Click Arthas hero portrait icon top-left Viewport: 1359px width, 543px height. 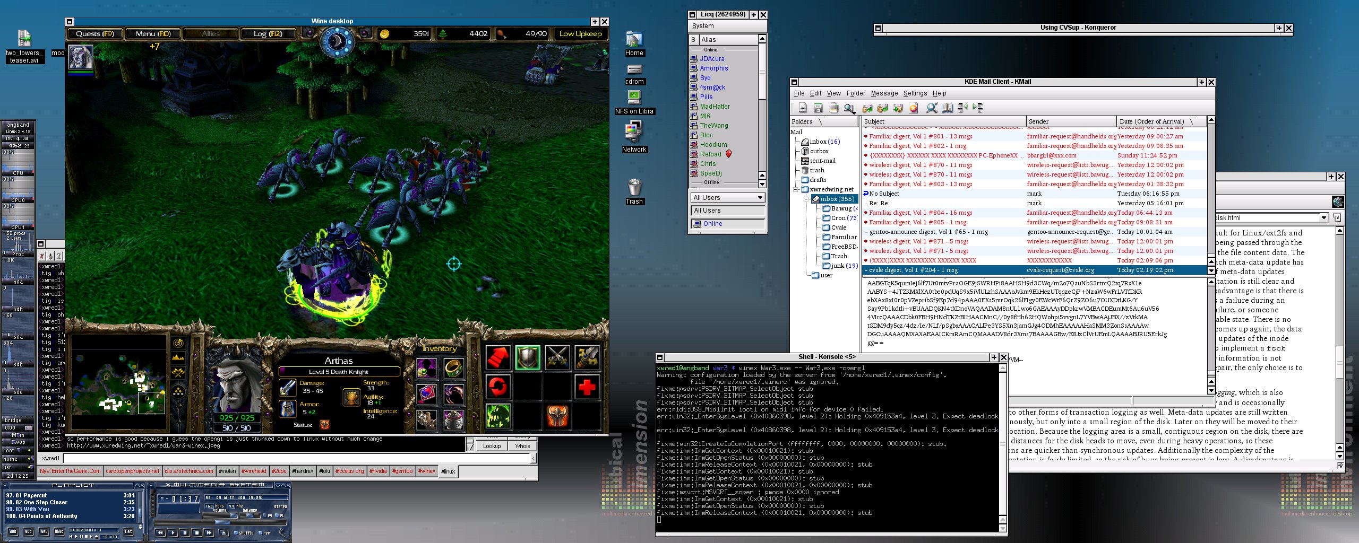(x=81, y=57)
